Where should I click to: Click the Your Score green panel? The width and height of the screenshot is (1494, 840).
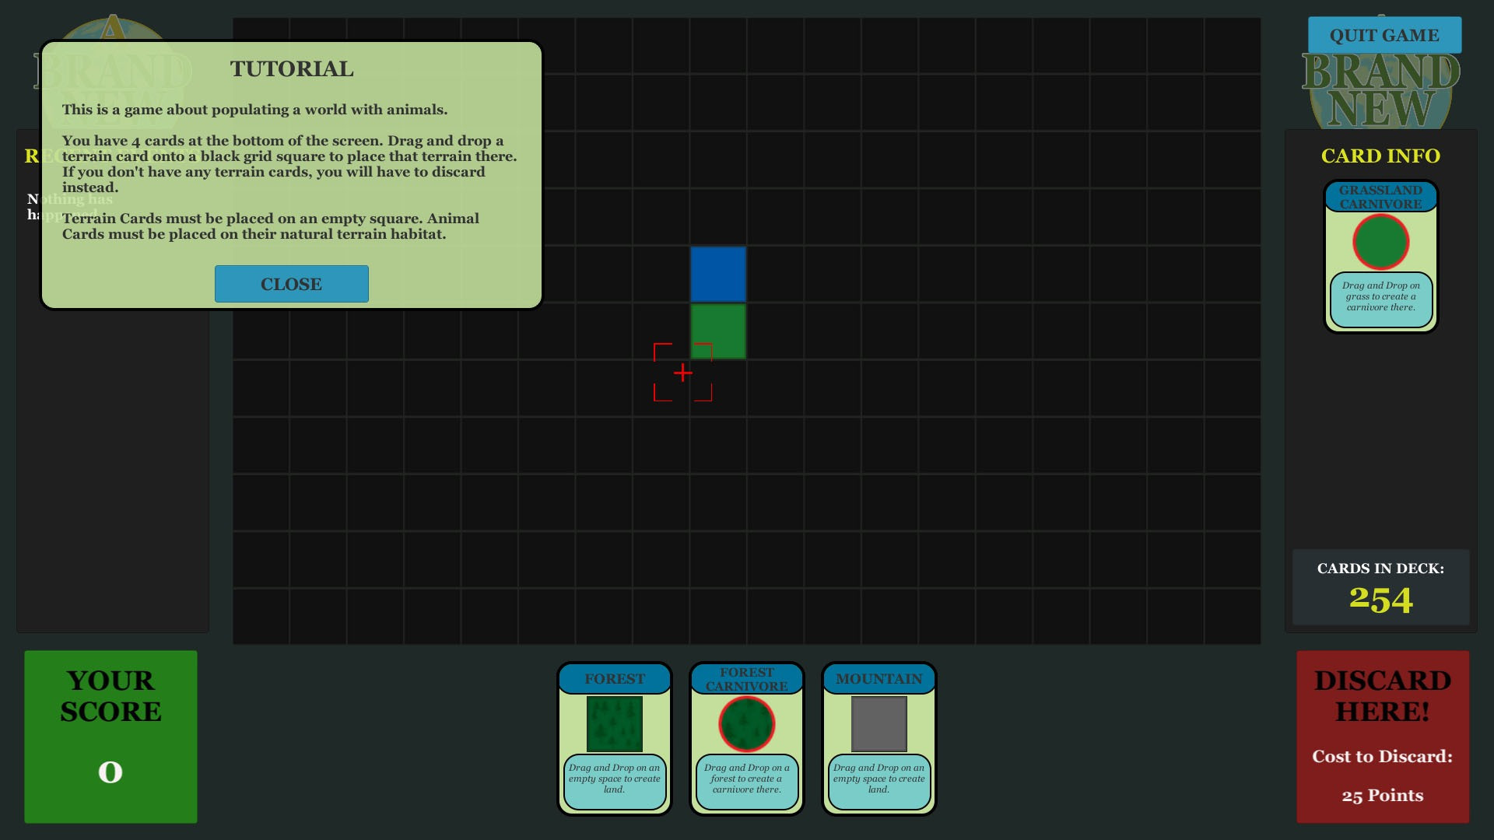point(110,737)
